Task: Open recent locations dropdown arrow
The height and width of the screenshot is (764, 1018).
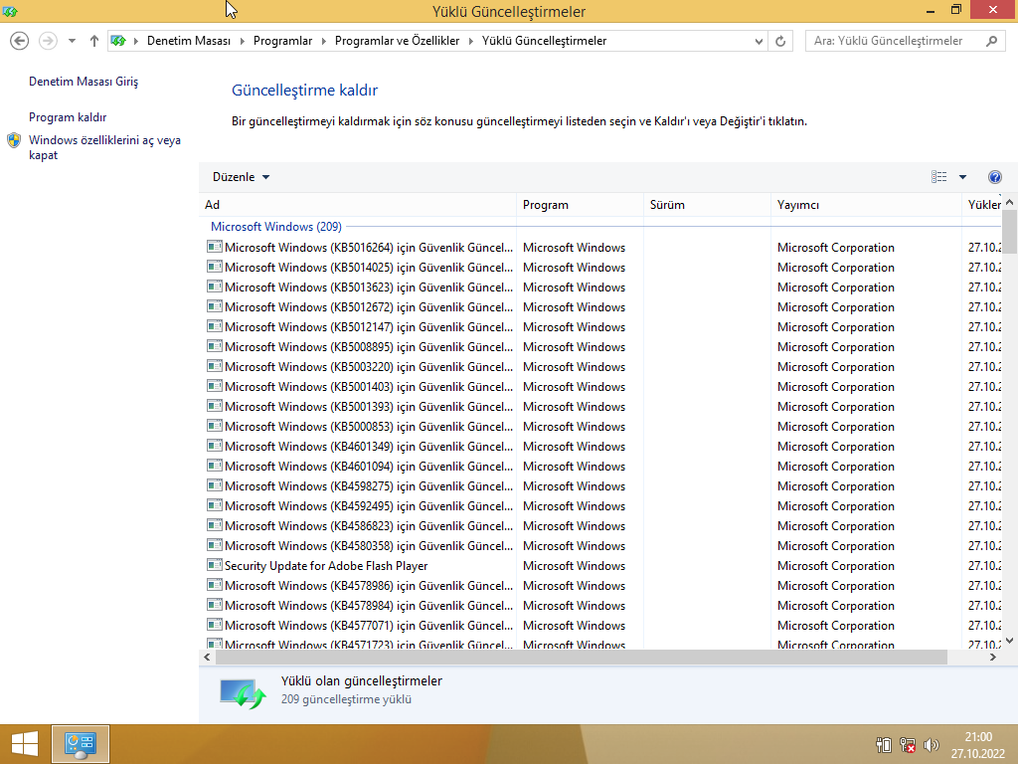Action: 72,41
